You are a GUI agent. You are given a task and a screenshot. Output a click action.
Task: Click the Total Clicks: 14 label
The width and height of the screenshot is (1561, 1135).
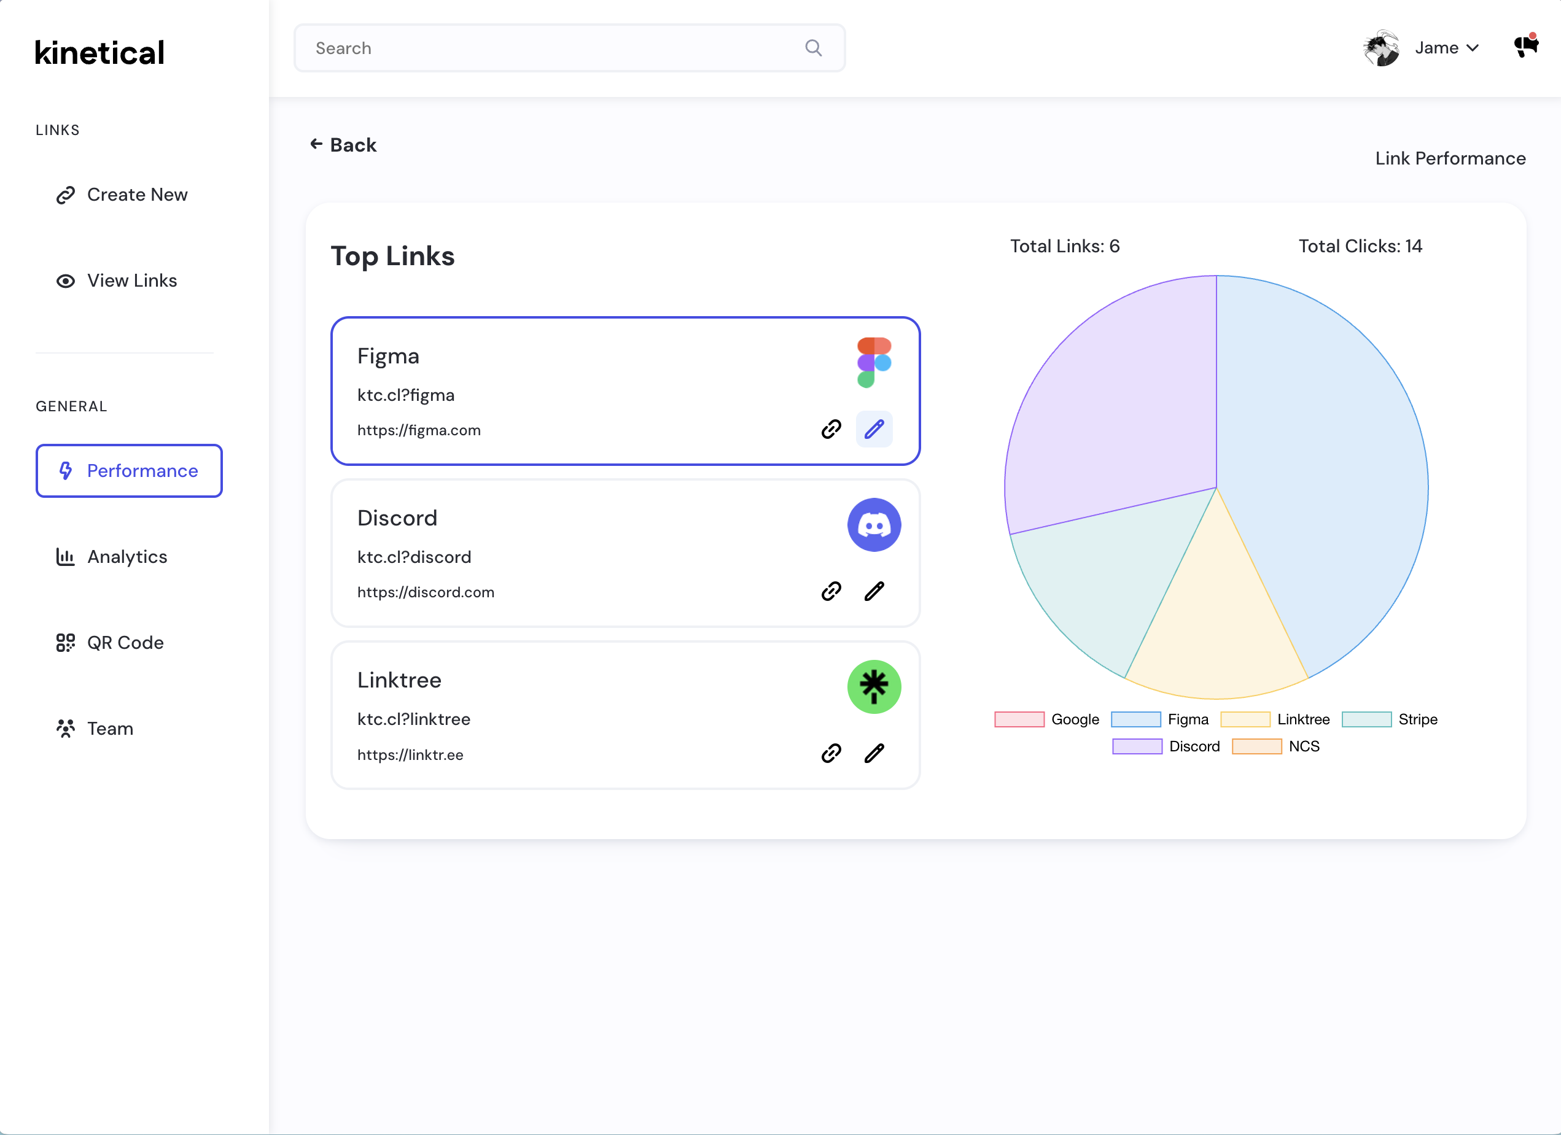(1360, 246)
